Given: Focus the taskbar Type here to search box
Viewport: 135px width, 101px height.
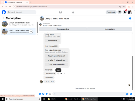Looking at the screenshot, I should pos(23,99).
